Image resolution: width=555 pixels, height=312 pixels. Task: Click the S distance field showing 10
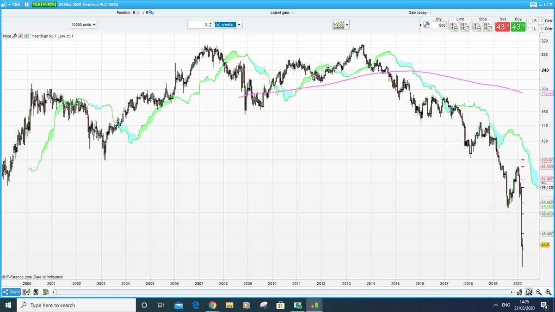coord(541,21)
